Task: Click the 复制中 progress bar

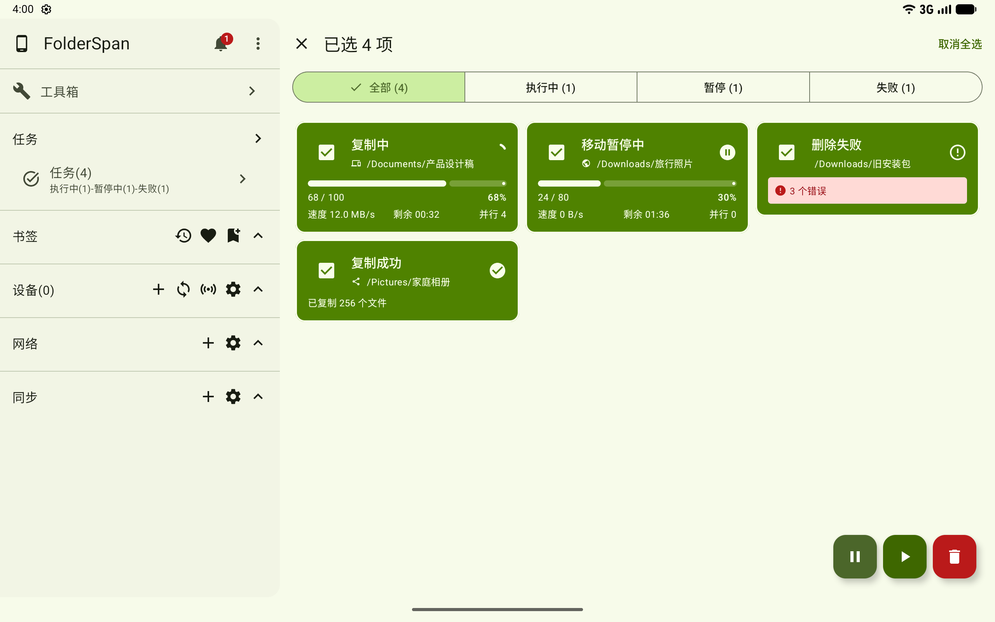Action: click(x=407, y=183)
